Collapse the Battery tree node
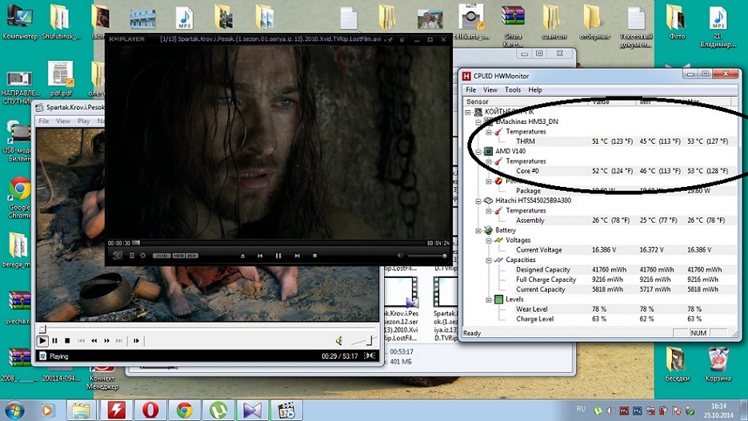 click(478, 231)
